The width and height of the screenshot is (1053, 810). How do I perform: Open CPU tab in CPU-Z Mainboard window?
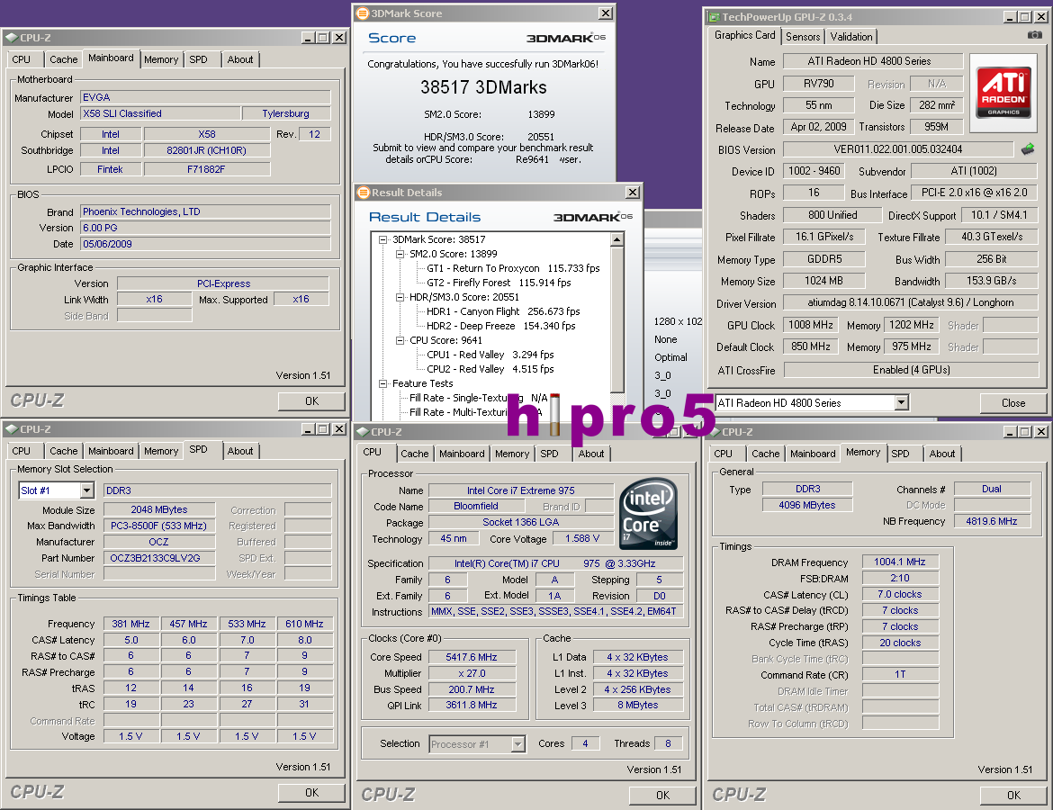coord(22,59)
